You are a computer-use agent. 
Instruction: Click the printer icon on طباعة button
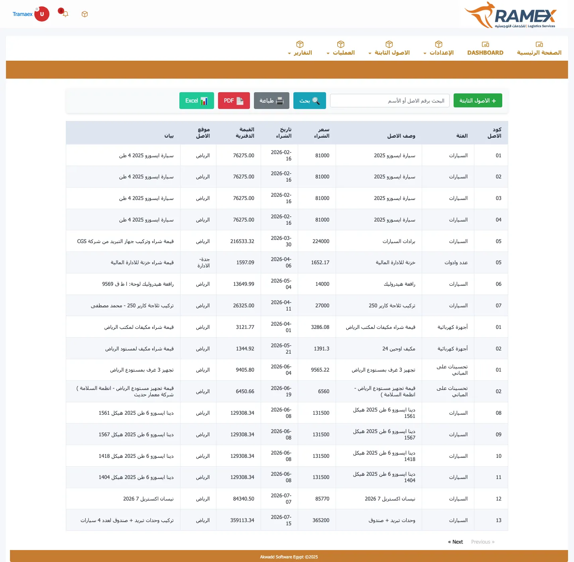coord(280,101)
